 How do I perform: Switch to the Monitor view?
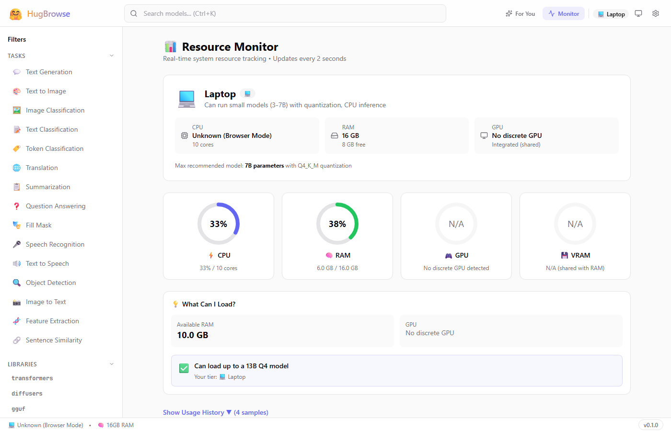[x=563, y=13]
